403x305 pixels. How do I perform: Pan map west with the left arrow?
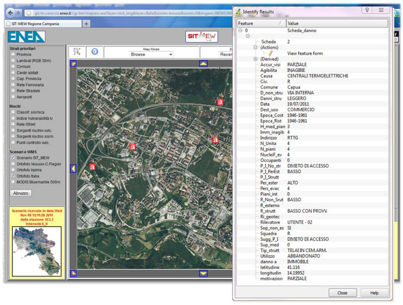pyautogui.click(x=73, y=169)
